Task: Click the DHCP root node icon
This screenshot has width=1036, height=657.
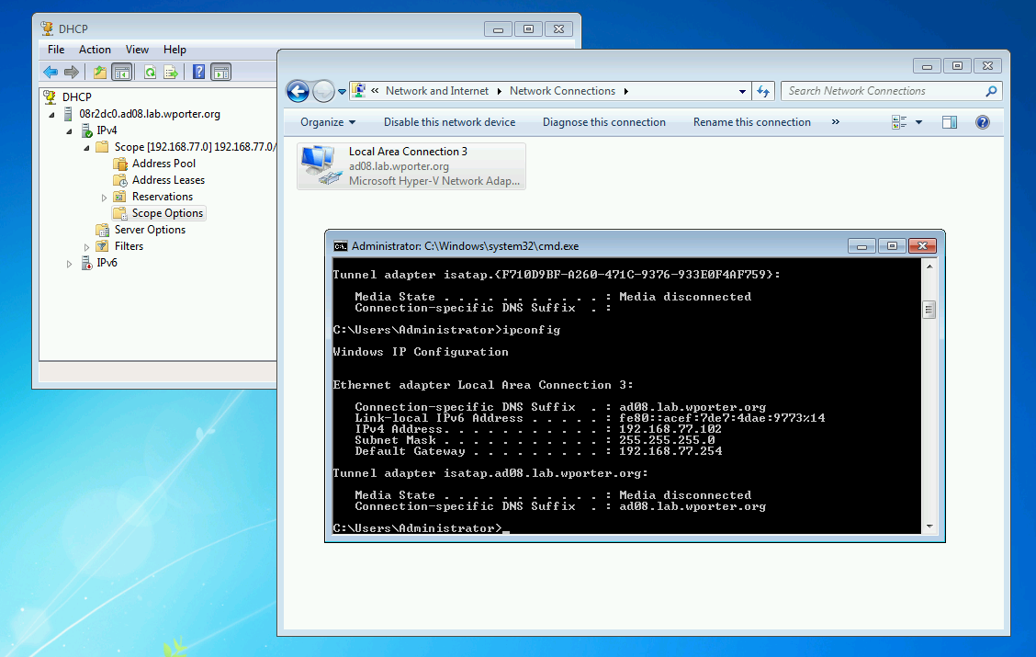Action: pyautogui.click(x=50, y=97)
